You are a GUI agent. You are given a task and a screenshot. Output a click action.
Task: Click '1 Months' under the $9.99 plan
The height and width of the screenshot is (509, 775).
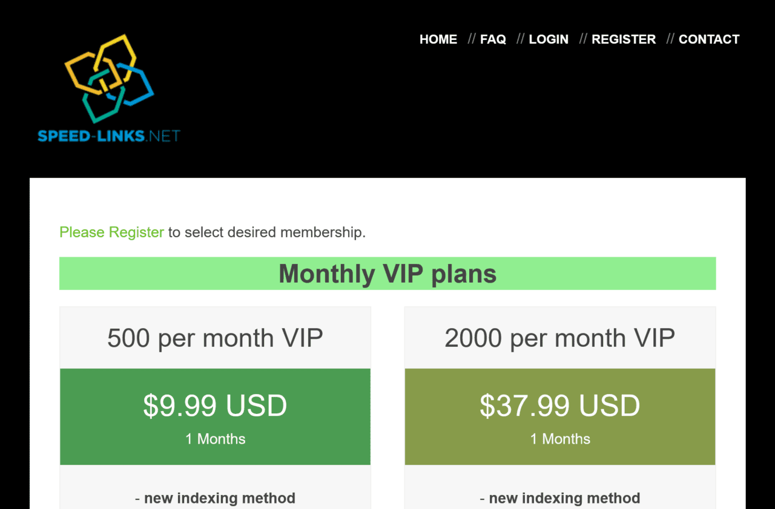pyautogui.click(x=215, y=439)
